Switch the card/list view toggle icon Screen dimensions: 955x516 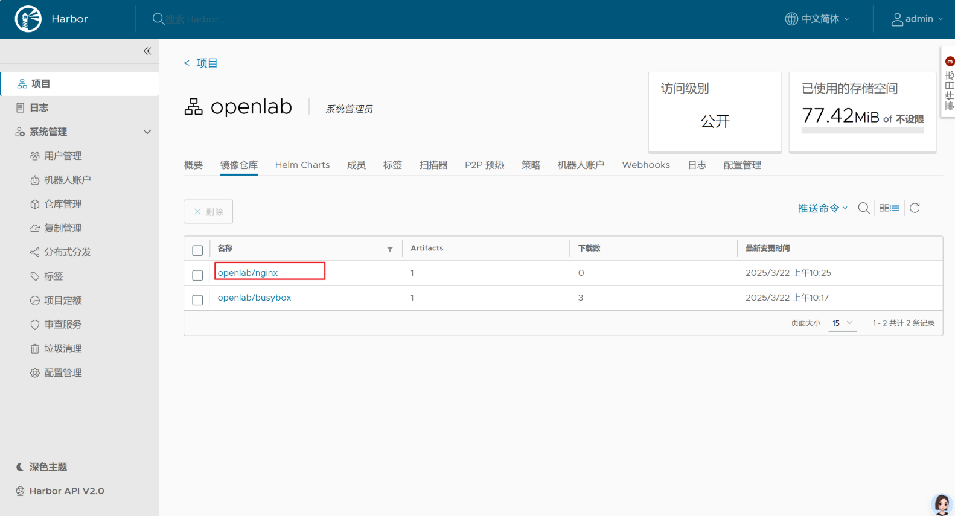[889, 208]
